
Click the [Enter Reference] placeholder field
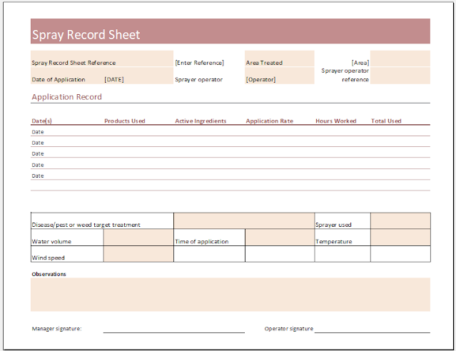click(x=200, y=63)
